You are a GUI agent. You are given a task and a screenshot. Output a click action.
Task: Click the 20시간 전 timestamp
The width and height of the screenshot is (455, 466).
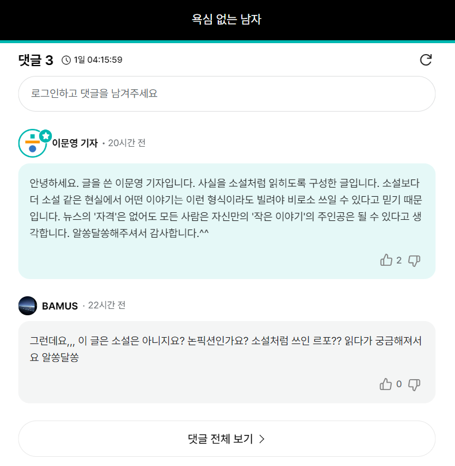click(x=127, y=143)
